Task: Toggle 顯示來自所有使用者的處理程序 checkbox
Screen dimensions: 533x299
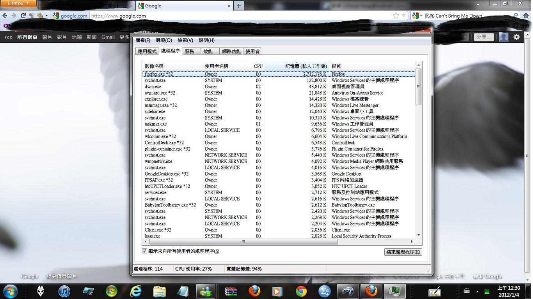Action: pyautogui.click(x=144, y=251)
